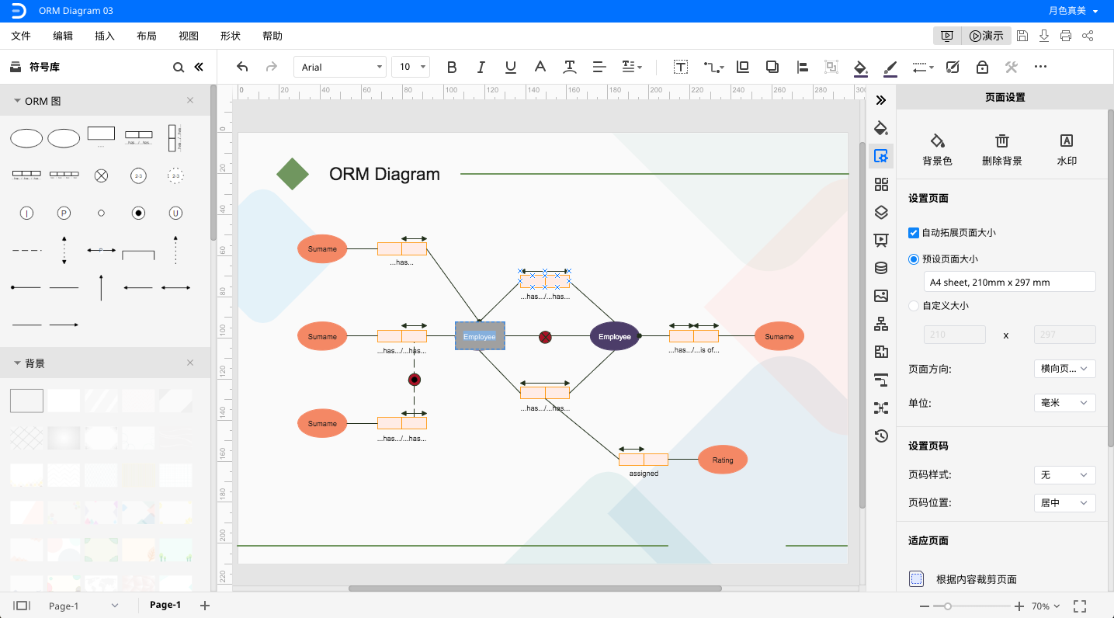Open the Arial font family dropdown
The height and width of the screenshot is (618, 1114).
(x=340, y=67)
